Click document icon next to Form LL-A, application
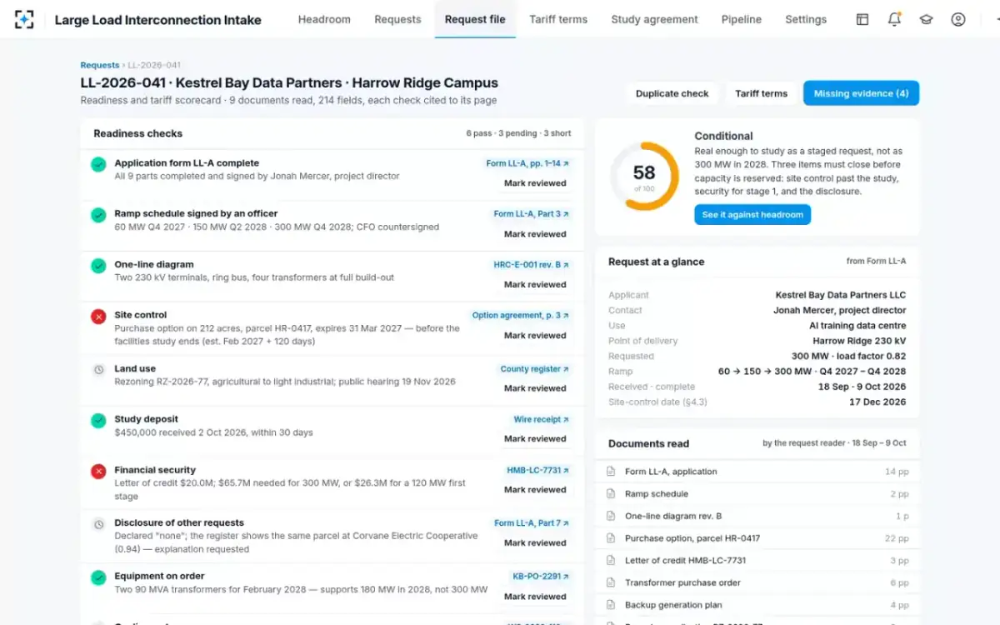The height and width of the screenshot is (625, 1000). (x=611, y=472)
